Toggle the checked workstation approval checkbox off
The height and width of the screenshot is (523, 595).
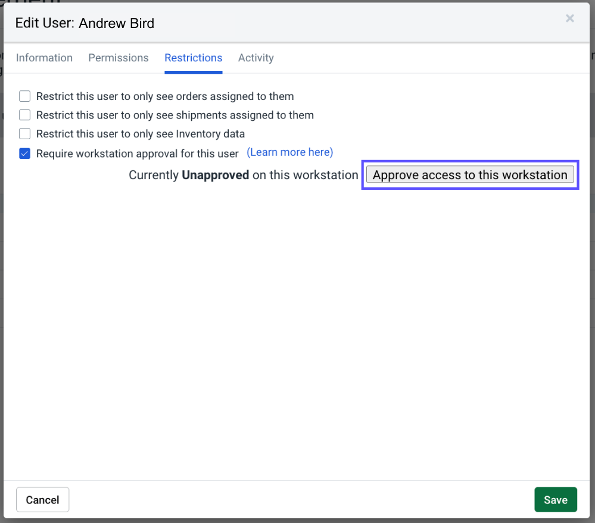(24, 152)
